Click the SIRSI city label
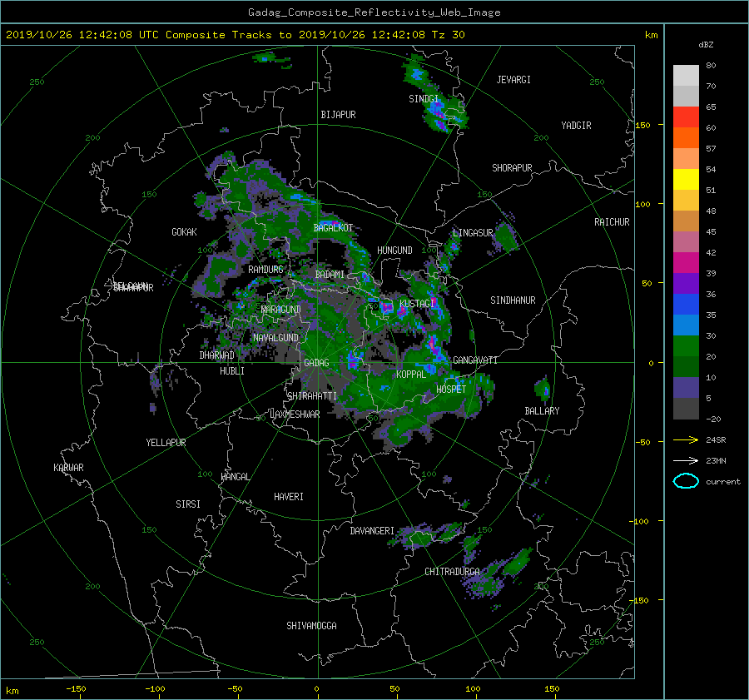 pyautogui.click(x=188, y=504)
